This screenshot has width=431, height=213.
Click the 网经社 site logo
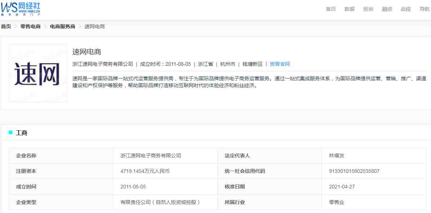(21, 8)
